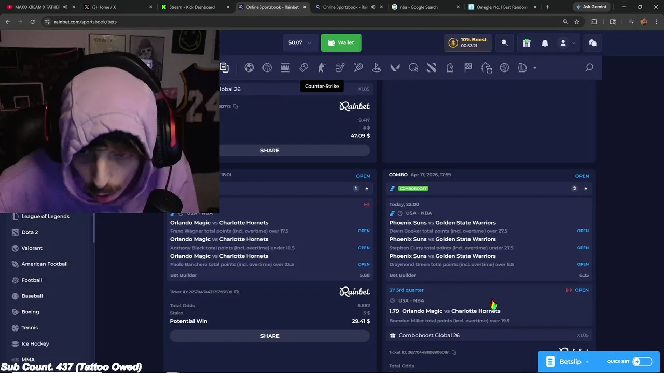Select the soccer ball sport icon
Screen dimensions: 664x373
click(249, 67)
